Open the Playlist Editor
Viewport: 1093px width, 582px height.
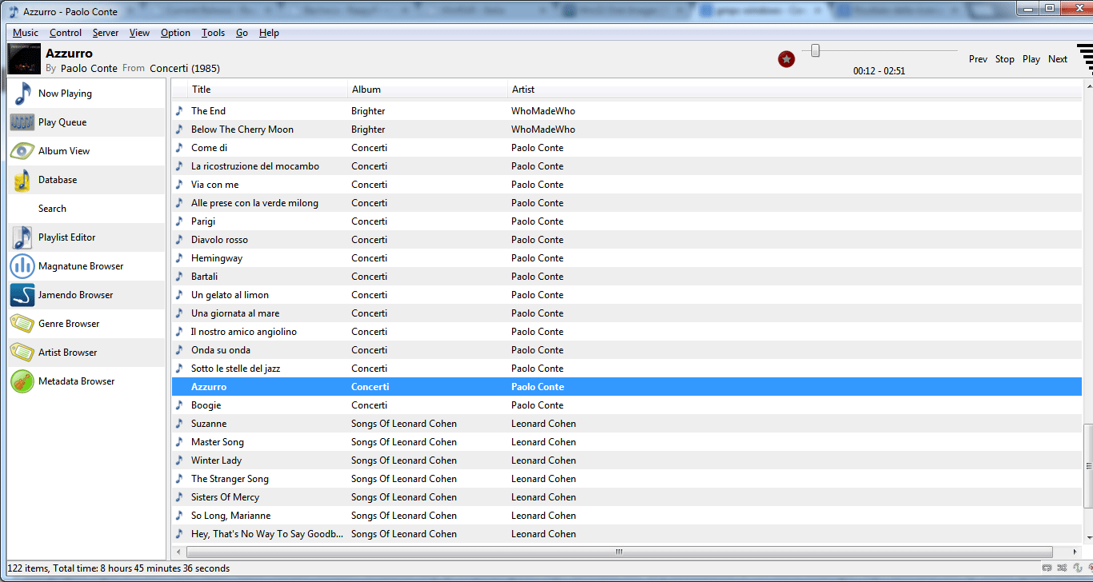(86, 237)
